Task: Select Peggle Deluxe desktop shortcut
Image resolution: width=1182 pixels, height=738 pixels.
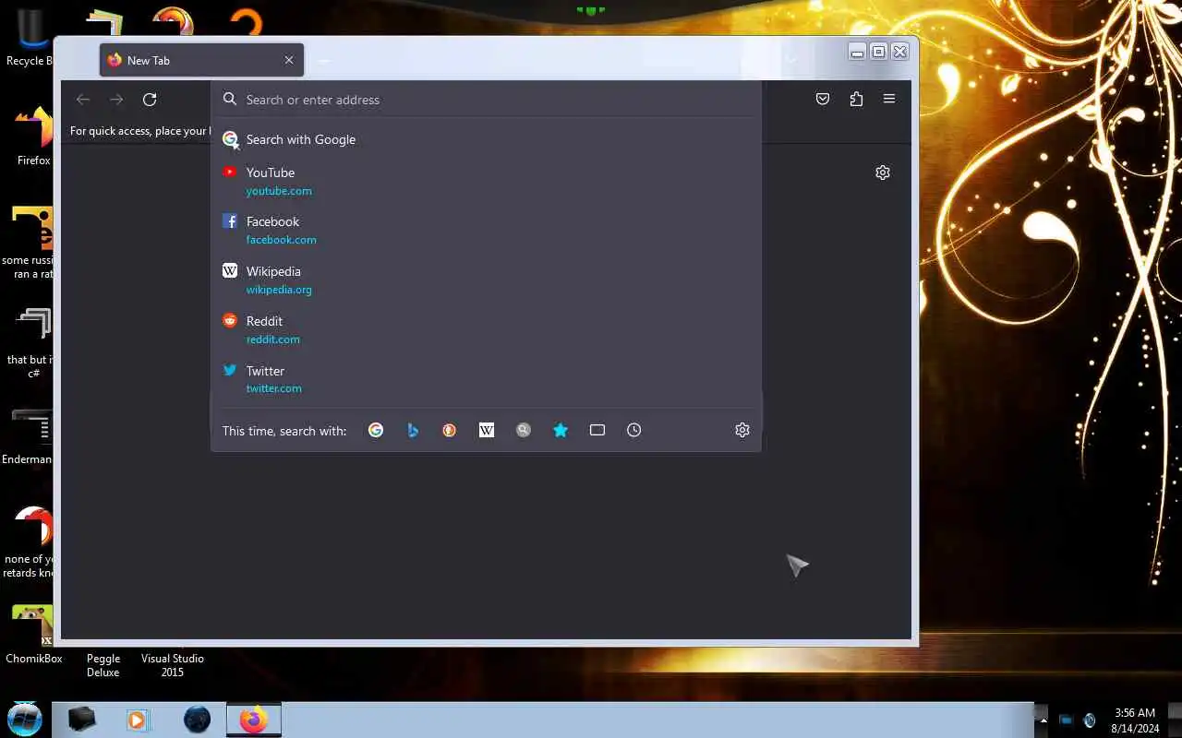Action: pyautogui.click(x=103, y=665)
